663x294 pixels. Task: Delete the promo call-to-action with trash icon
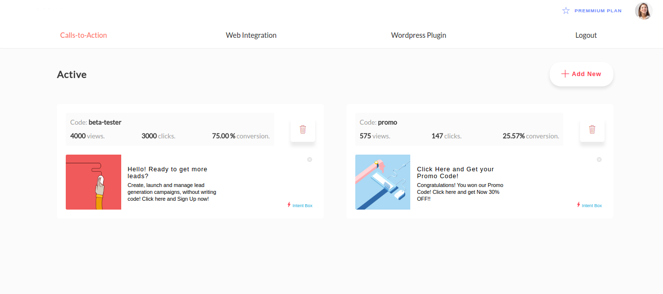pyautogui.click(x=592, y=130)
